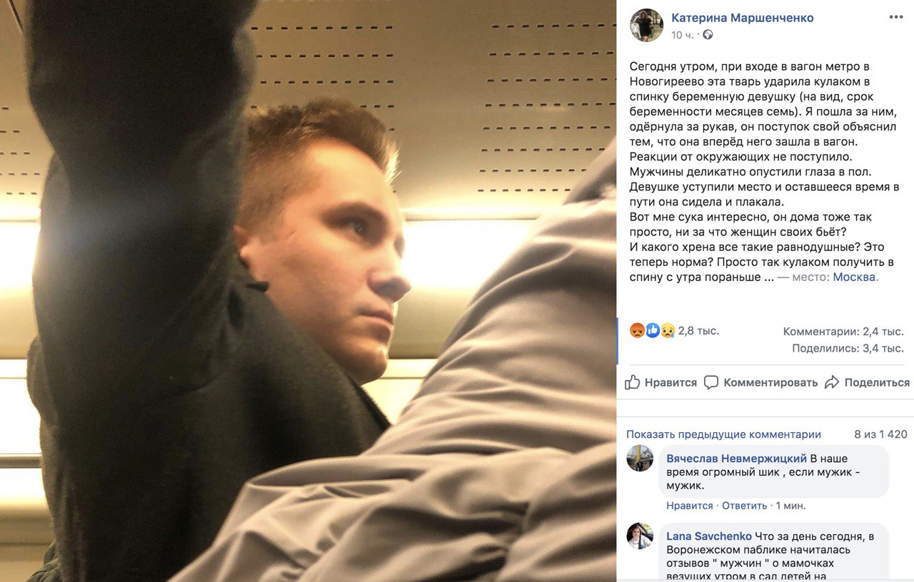The image size is (914, 582).
Task: Open the Комментарии: 2,4 тыс. count
Action: coord(843,332)
